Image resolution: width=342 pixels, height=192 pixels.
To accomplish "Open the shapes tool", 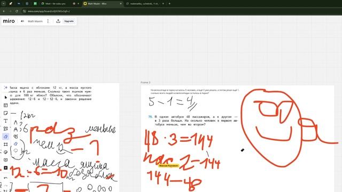I will click(x=6, y=129).
